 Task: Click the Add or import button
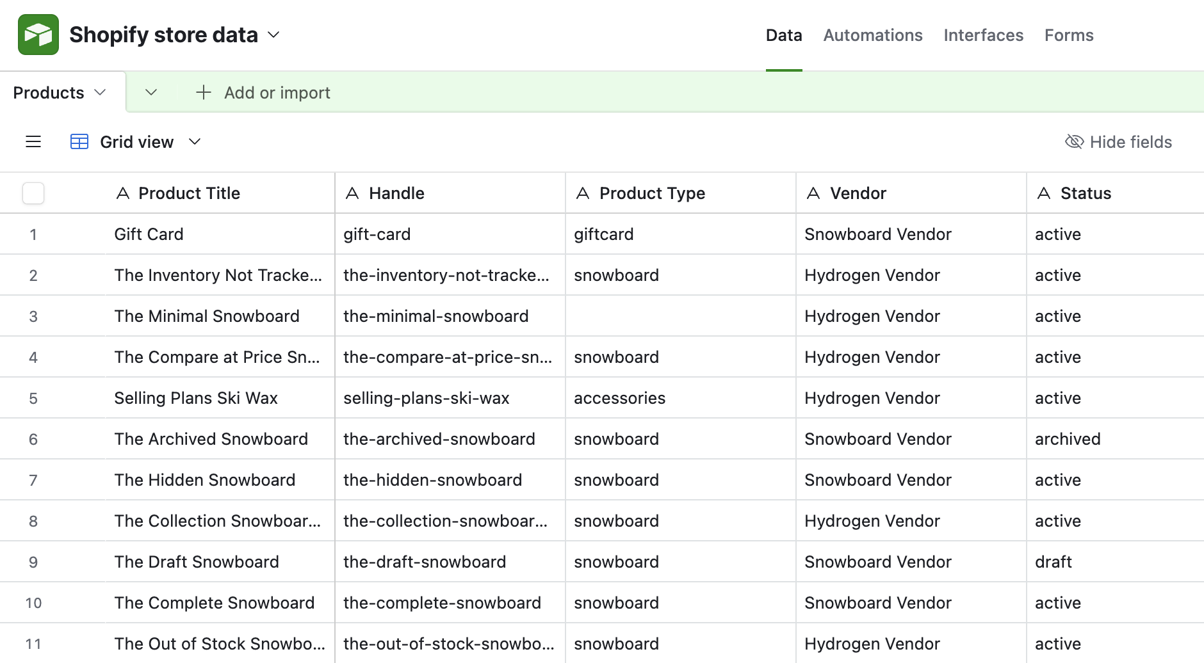pyautogui.click(x=277, y=92)
